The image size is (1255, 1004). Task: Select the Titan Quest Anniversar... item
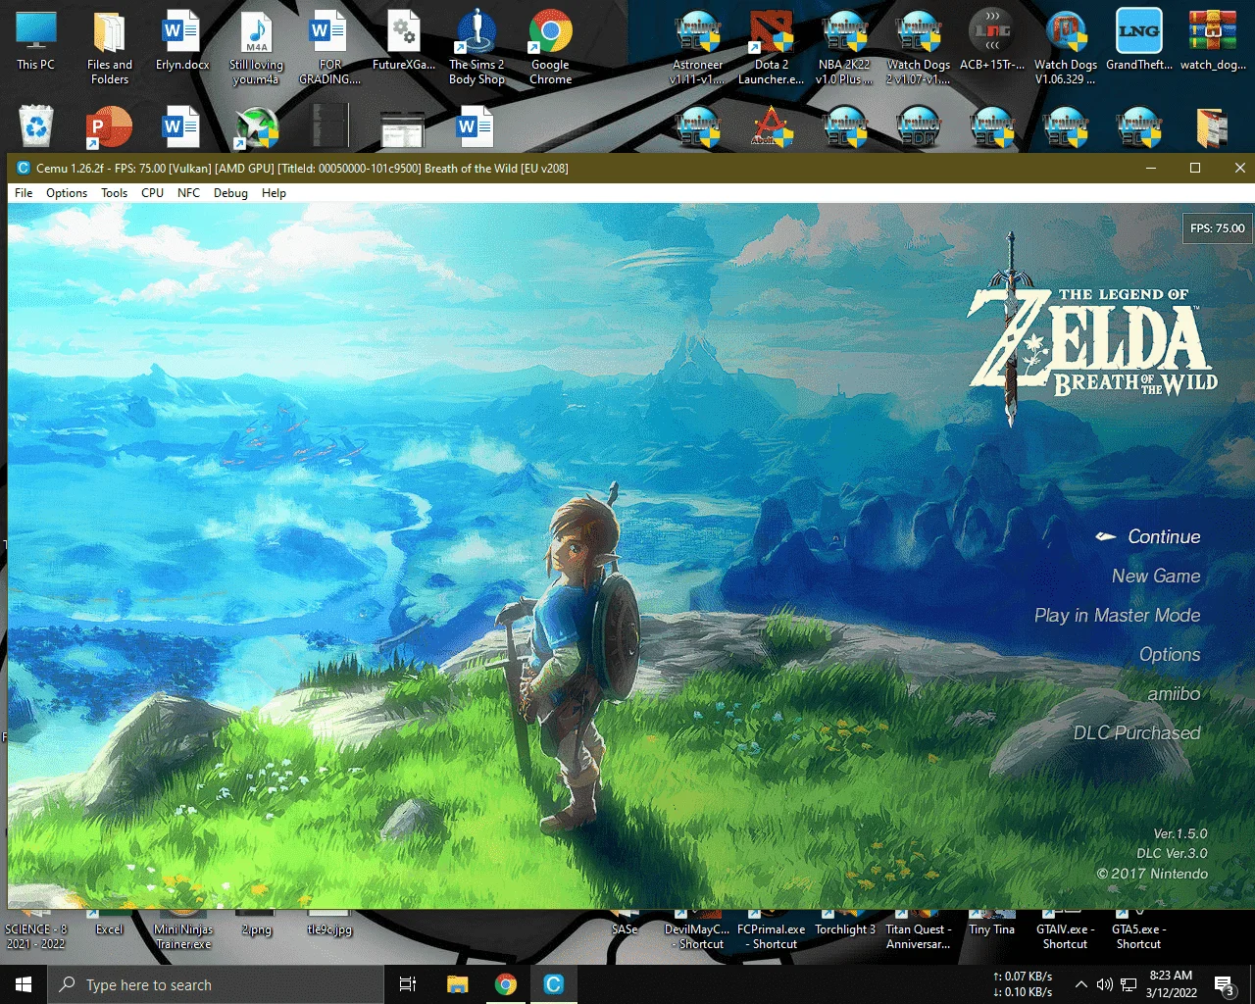point(919,931)
